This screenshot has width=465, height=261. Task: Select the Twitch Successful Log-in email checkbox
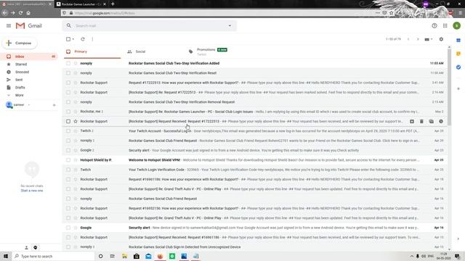(x=68, y=130)
